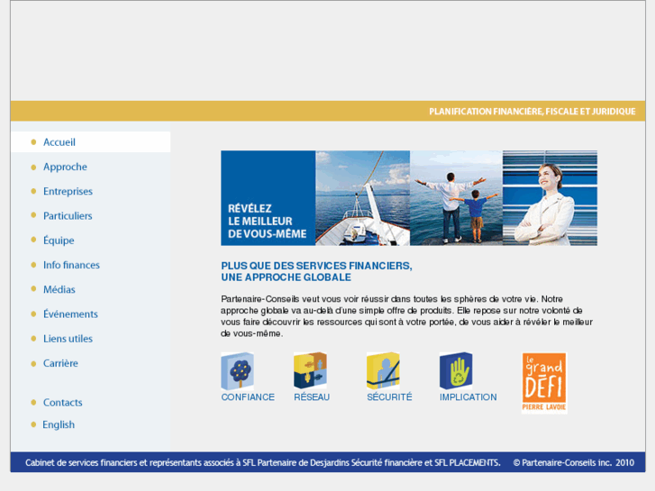
Task: Open the Info finances menu item
Action: [x=71, y=265]
